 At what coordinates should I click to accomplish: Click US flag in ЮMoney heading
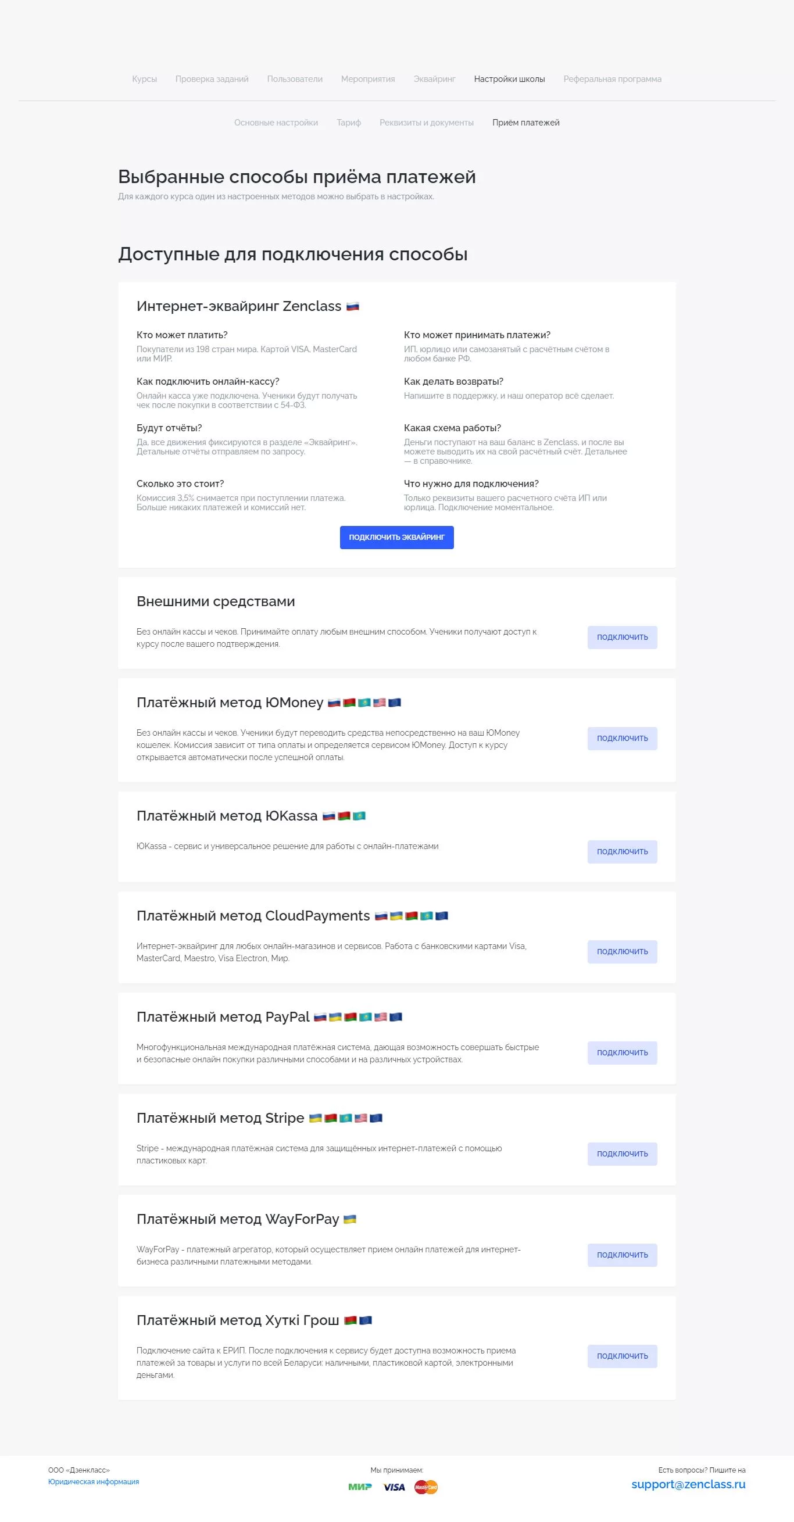pos(380,703)
